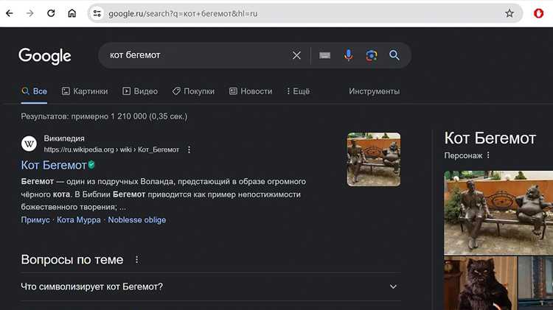Open the 'Noblesse oblige' sublink
This screenshot has height=310, width=553.
137,220
